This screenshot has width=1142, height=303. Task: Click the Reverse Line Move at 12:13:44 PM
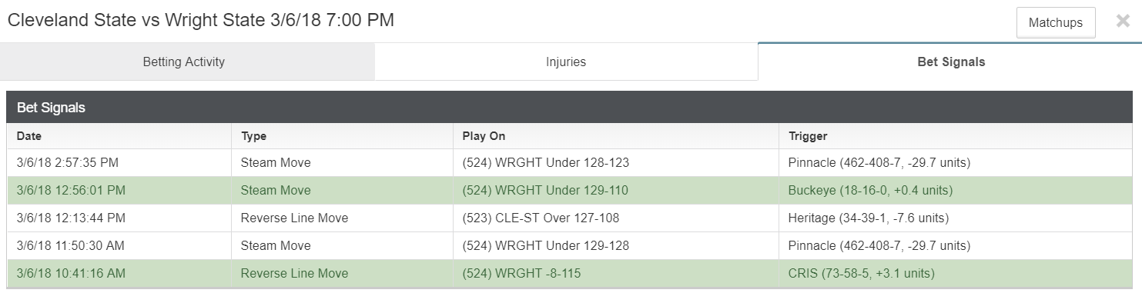(294, 218)
